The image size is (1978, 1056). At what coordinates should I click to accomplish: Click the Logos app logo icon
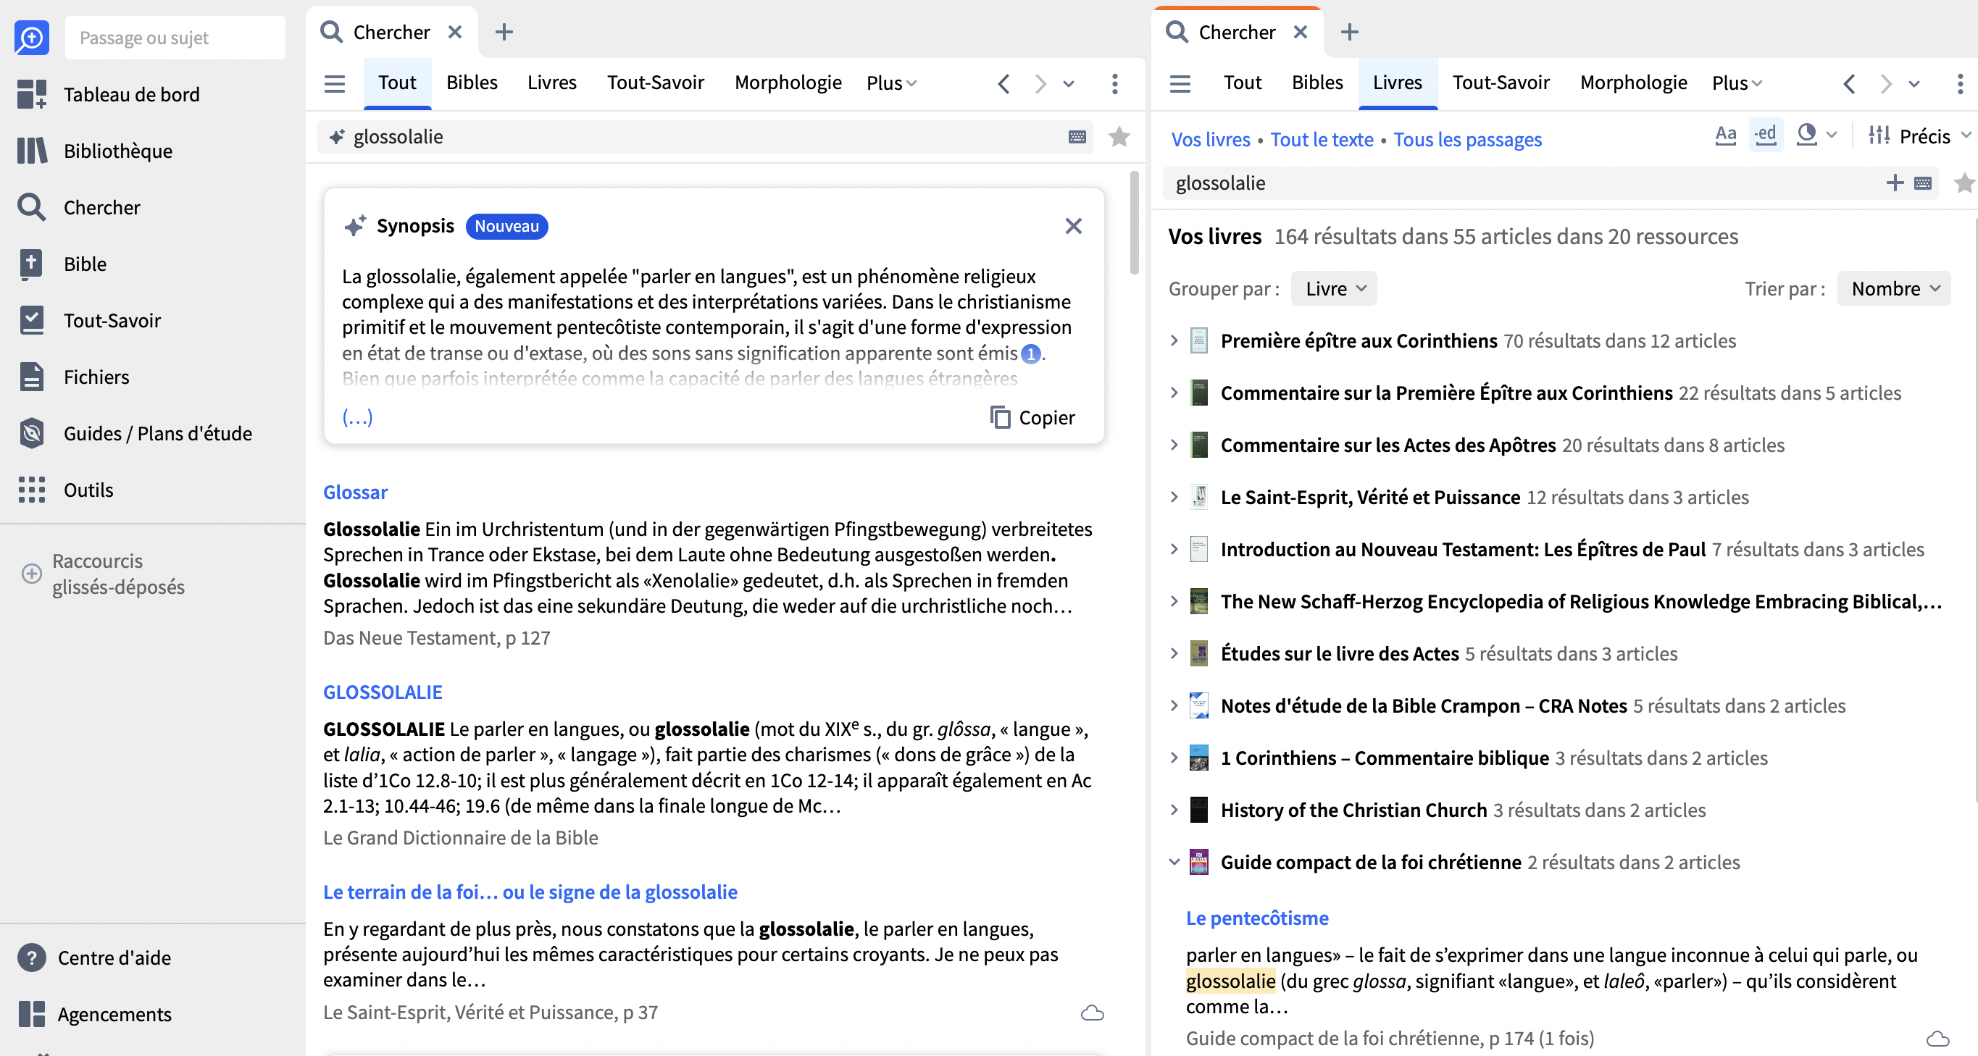pos(31,37)
